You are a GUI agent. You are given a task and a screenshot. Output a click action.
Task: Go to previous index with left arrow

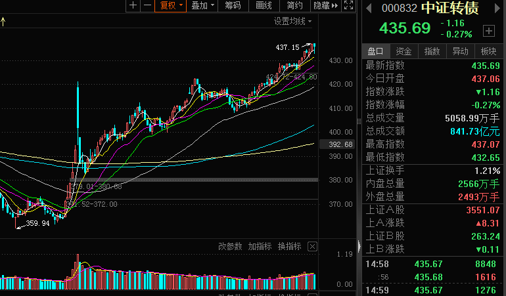coord(369,8)
